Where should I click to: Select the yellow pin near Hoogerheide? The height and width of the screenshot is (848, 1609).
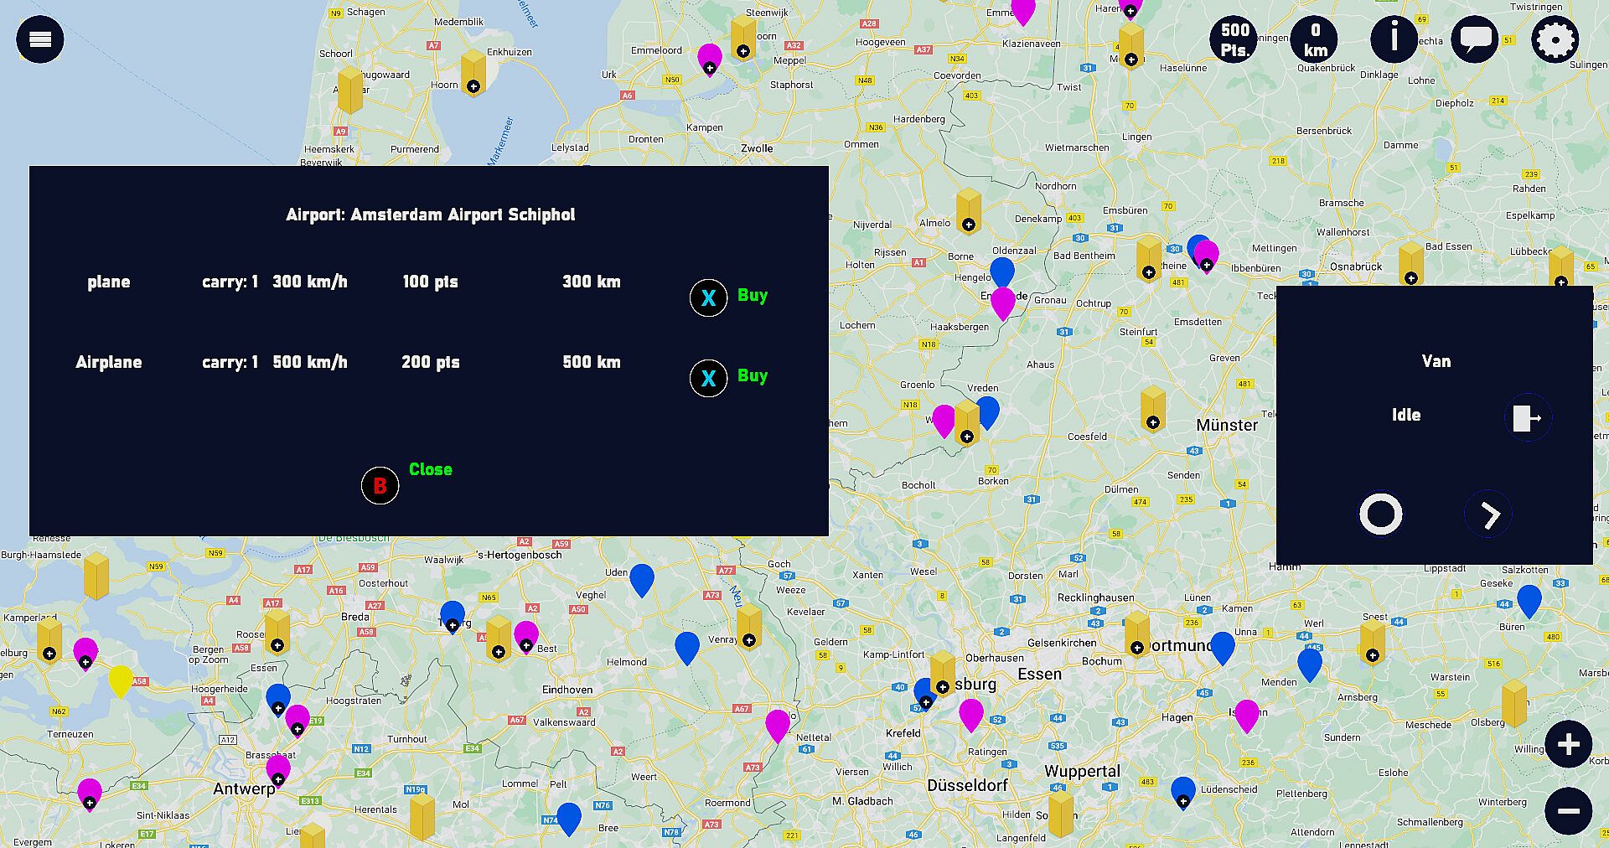coord(121,681)
